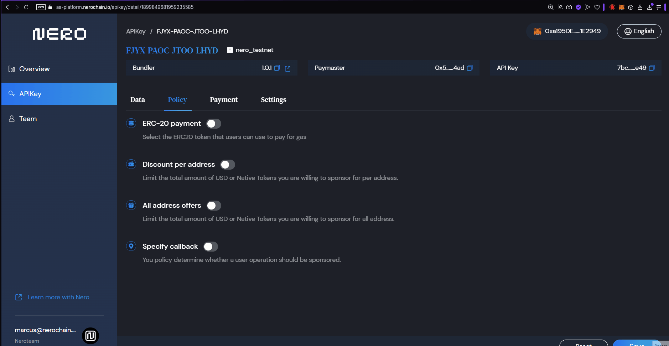Screen dimensions: 669x346
Task: Switch to the Data tab
Action: click(138, 100)
